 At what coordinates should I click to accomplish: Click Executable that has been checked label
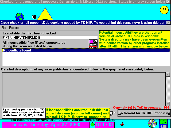click(30, 33)
